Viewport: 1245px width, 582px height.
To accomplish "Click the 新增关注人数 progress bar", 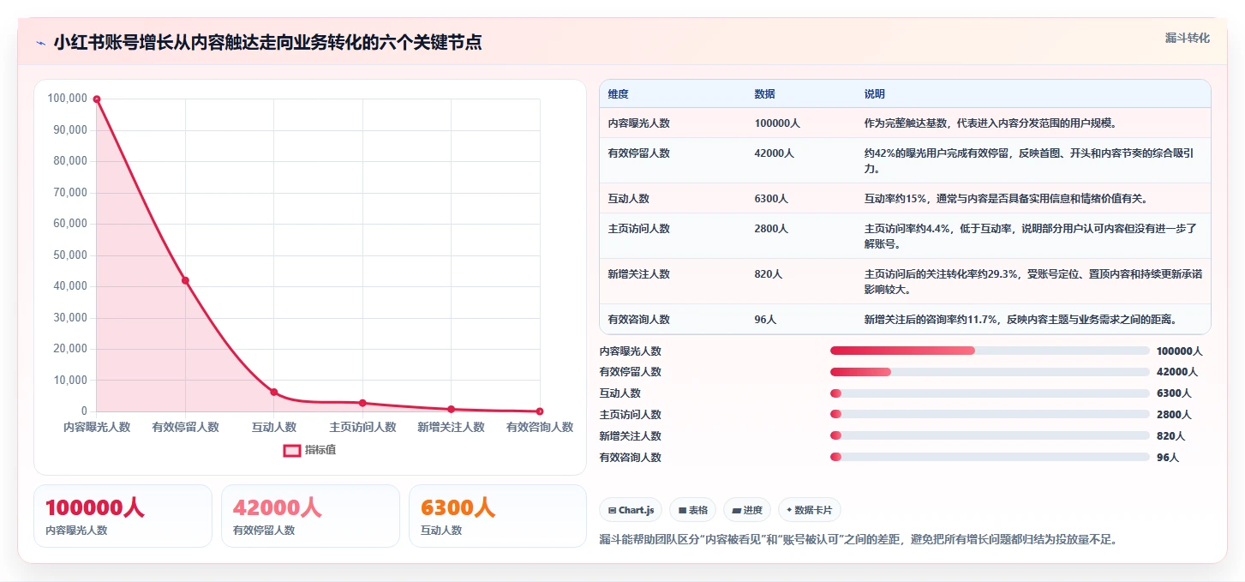I will tap(990, 435).
